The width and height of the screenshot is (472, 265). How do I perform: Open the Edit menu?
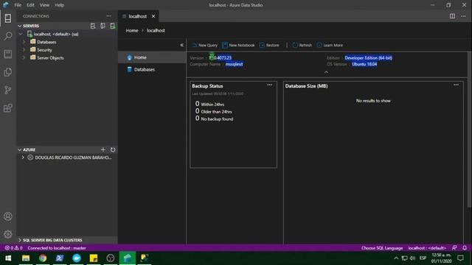pyautogui.click(x=30, y=5)
